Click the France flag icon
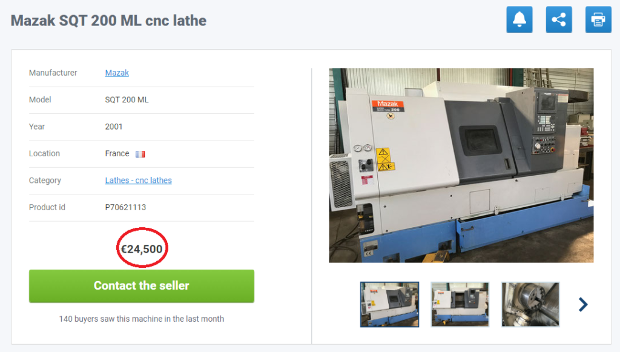Viewport: 620px width, 352px height. click(140, 154)
